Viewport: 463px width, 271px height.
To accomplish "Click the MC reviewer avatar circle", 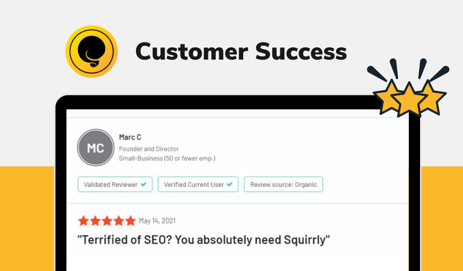I will coord(96,147).
